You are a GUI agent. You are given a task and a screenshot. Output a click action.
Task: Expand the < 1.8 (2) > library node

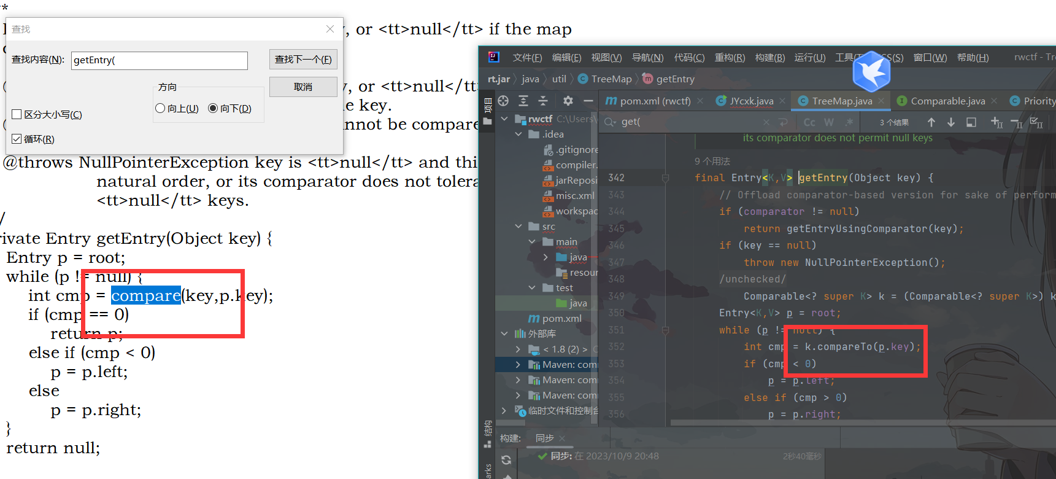(518, 349)
